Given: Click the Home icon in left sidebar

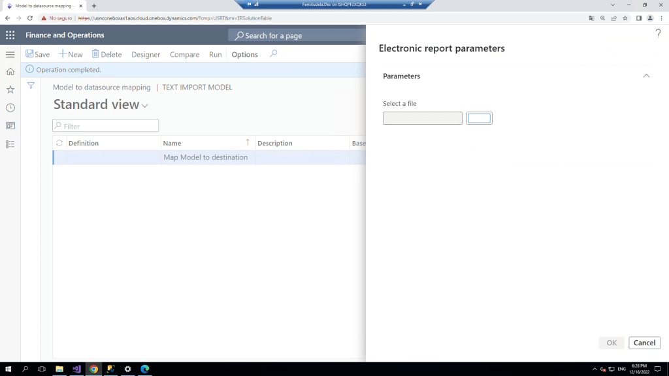Looking at the screenshot, I should coord(10,72).
